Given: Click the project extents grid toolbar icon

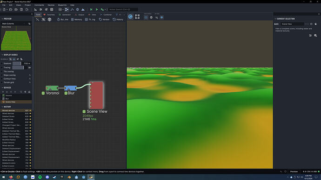Looking at the screenshot, I should point(60,9).
